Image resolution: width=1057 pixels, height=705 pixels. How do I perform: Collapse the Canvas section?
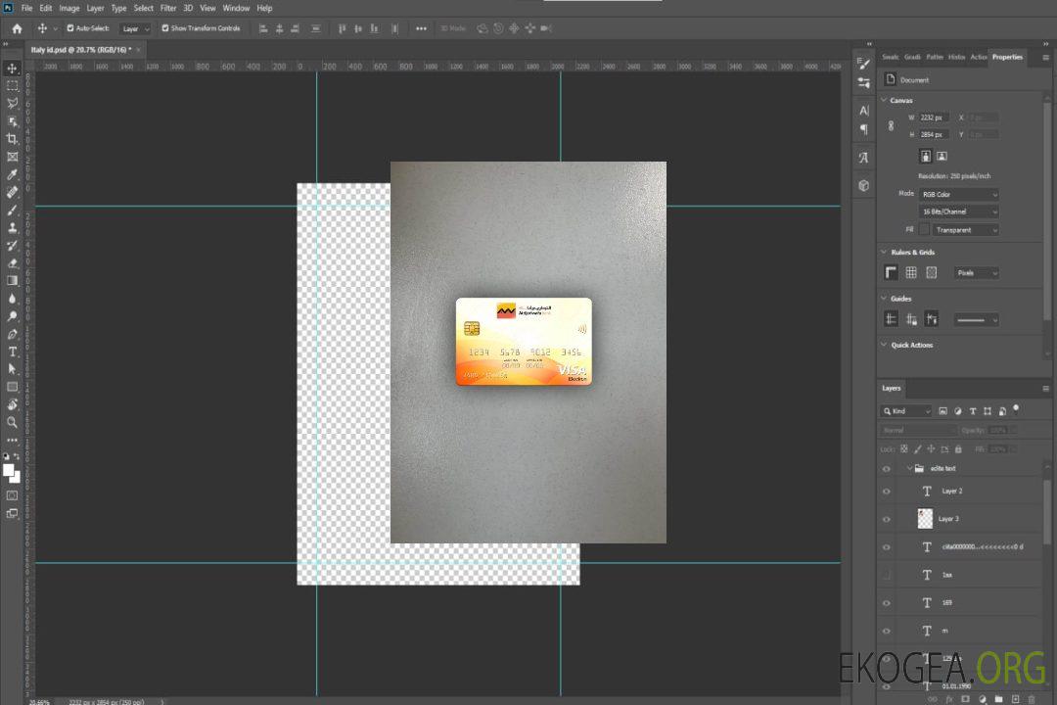tap(884, 100)
